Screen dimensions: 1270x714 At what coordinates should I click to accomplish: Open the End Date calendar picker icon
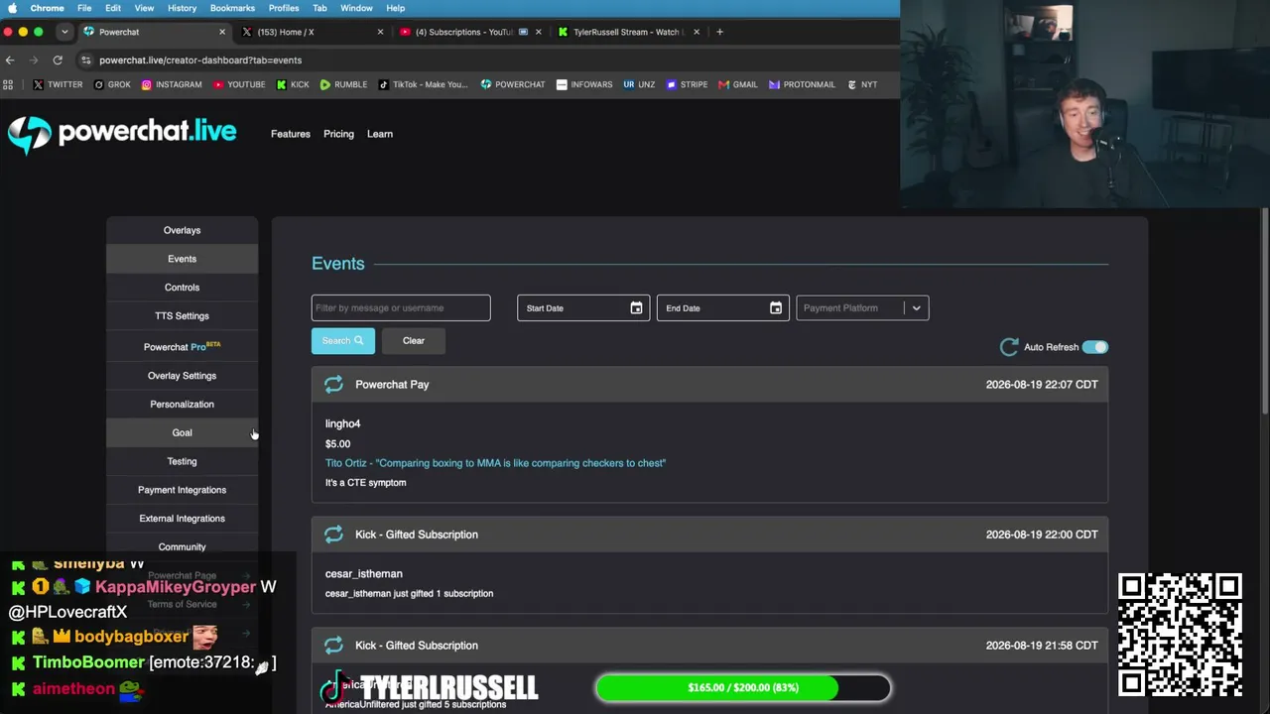pyautogui.click(x=776, y=308)
